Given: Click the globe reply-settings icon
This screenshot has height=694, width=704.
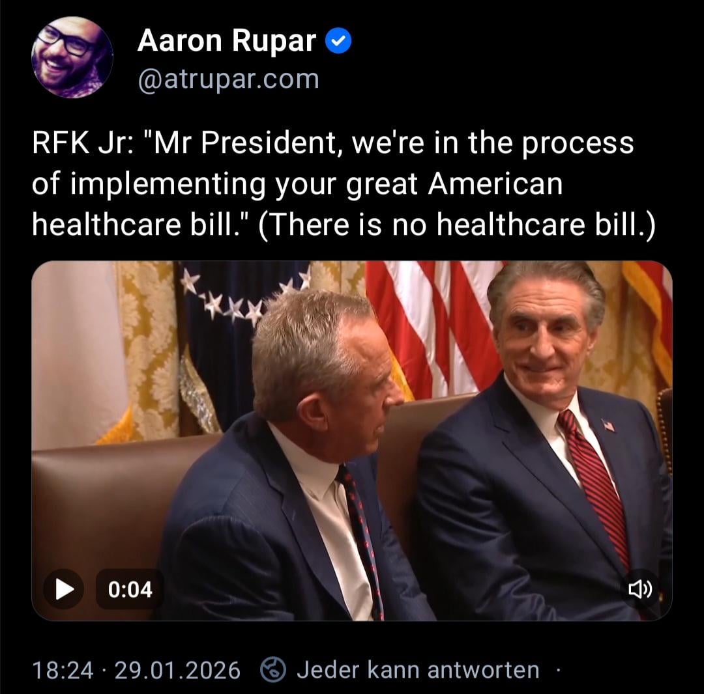Looking at the screenshot, I should 273,669.
